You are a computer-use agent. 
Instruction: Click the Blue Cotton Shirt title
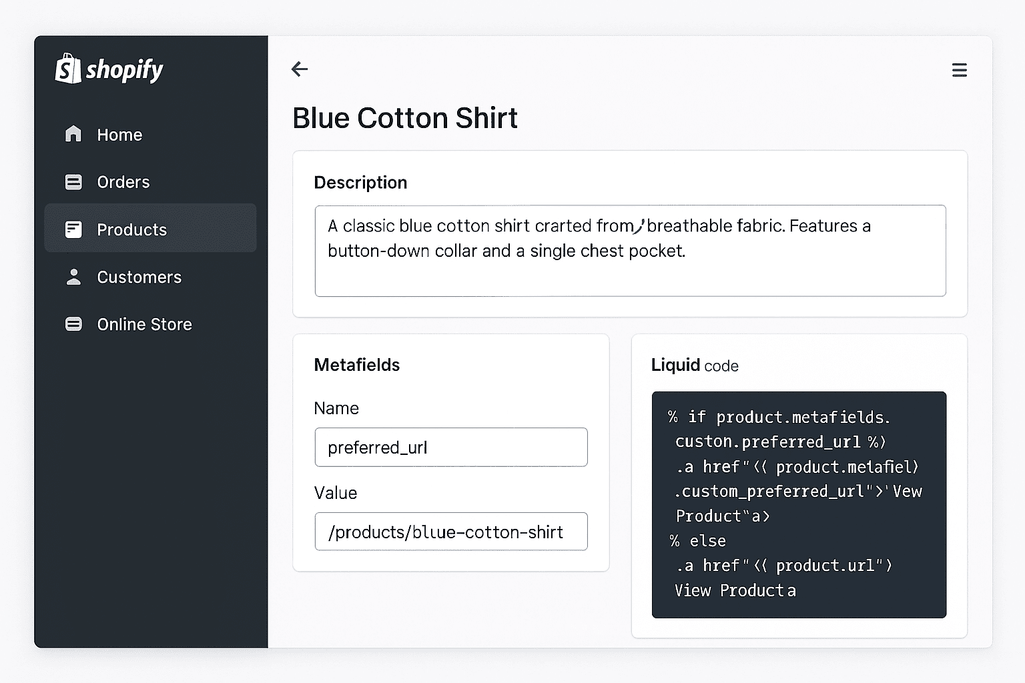click(x=405, y=118)
